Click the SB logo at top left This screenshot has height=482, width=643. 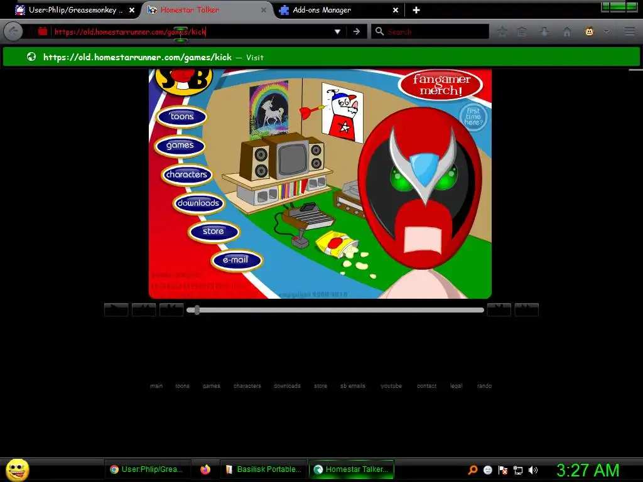point(184,80)
